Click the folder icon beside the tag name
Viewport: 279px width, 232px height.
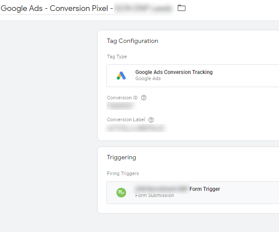[182, 8]
